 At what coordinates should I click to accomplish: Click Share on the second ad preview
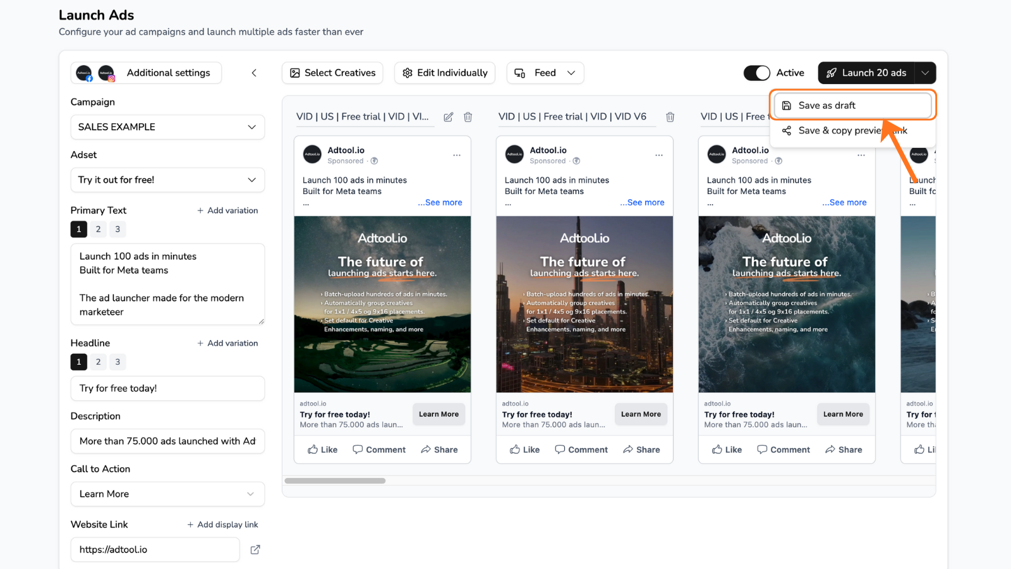coord(641,450)
